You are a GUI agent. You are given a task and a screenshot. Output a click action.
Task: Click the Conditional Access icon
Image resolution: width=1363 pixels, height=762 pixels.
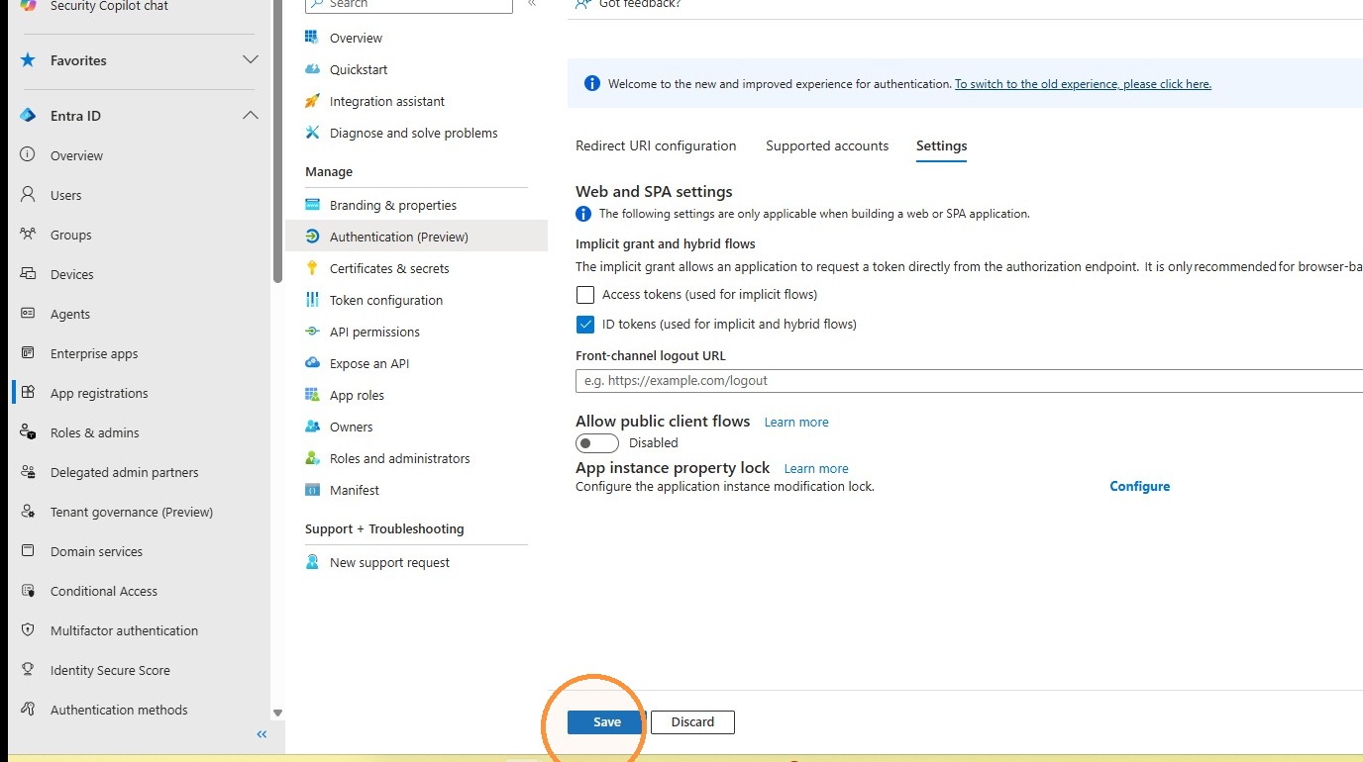pyautogui.click(x=28, y=591)
